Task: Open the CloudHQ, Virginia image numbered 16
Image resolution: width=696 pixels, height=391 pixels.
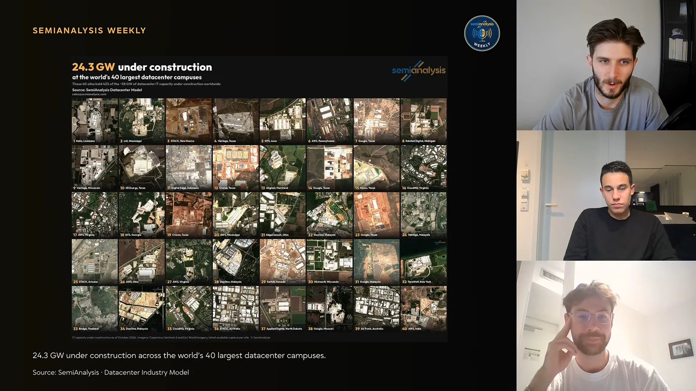Action: pyautogui.click(x=424, y=168)
